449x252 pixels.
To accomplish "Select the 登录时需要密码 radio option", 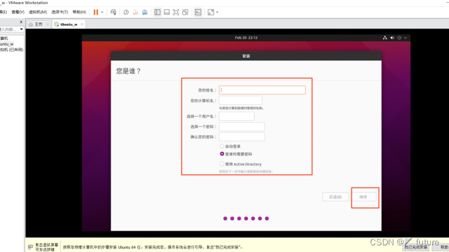I will pos(222,154).
